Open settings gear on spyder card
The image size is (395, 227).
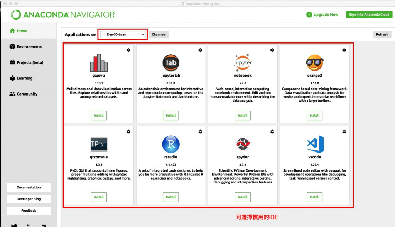tap(272, 132)
